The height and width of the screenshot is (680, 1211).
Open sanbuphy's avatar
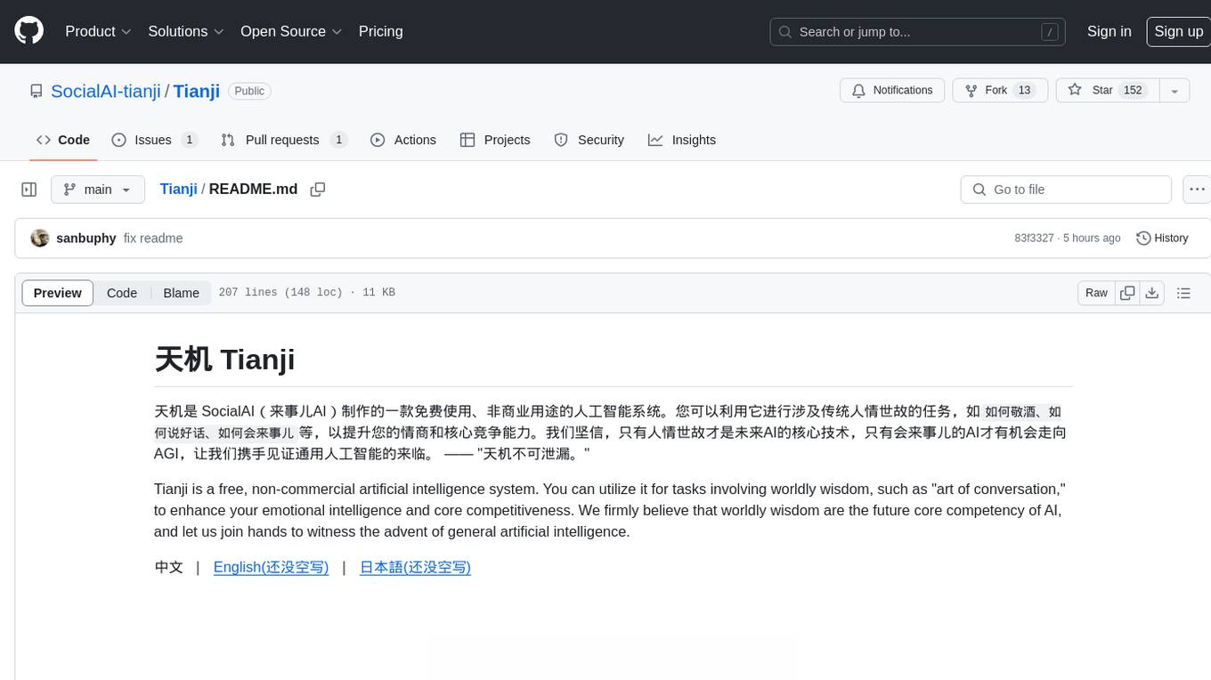(39, 238)
